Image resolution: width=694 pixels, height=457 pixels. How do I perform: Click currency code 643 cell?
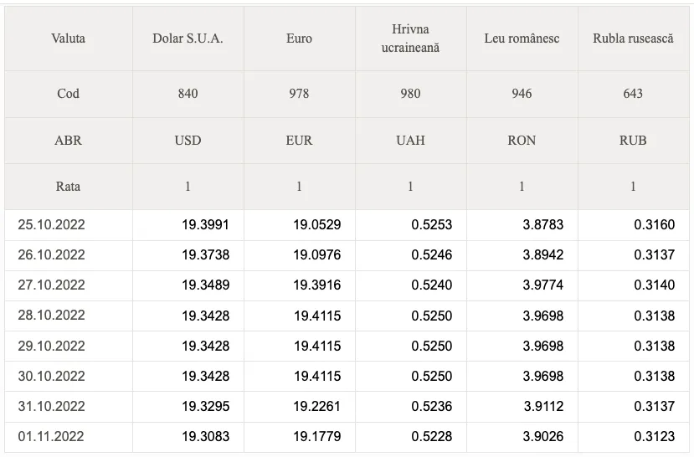point(634,94)
